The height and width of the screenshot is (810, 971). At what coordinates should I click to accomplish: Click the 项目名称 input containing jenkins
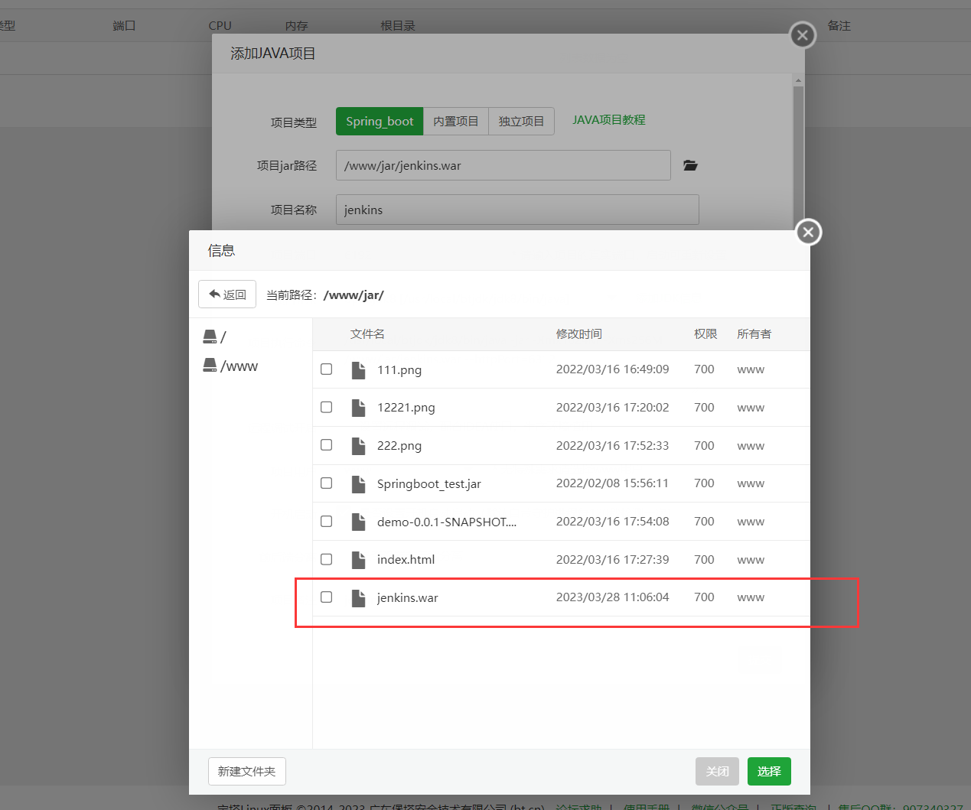pyautogui.click(x=517, y=209)
